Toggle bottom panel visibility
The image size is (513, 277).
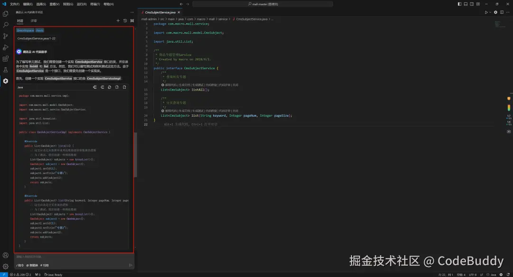tap(465, 4)
